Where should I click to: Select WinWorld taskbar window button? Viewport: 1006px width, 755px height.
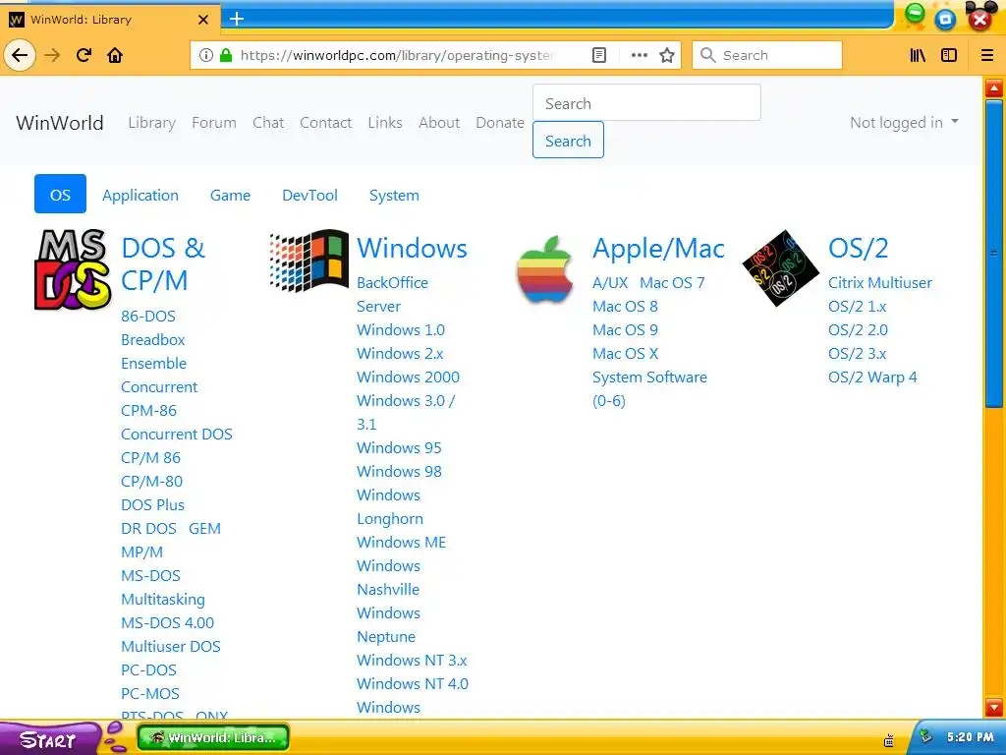[213, 737]
